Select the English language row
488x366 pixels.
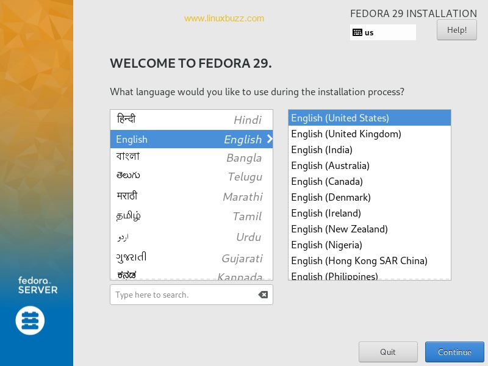(192, 139)
